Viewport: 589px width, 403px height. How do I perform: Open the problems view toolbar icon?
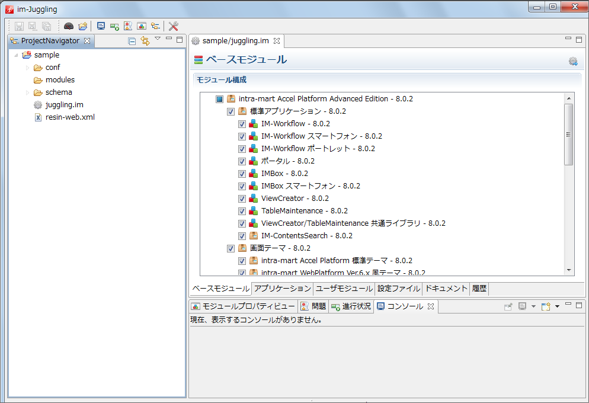pos(128,26)
